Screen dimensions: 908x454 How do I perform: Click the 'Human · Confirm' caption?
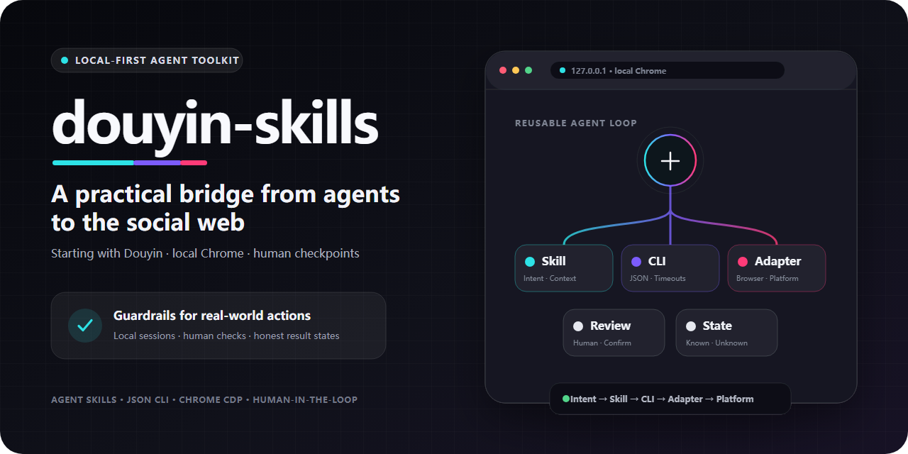point(602,343)
